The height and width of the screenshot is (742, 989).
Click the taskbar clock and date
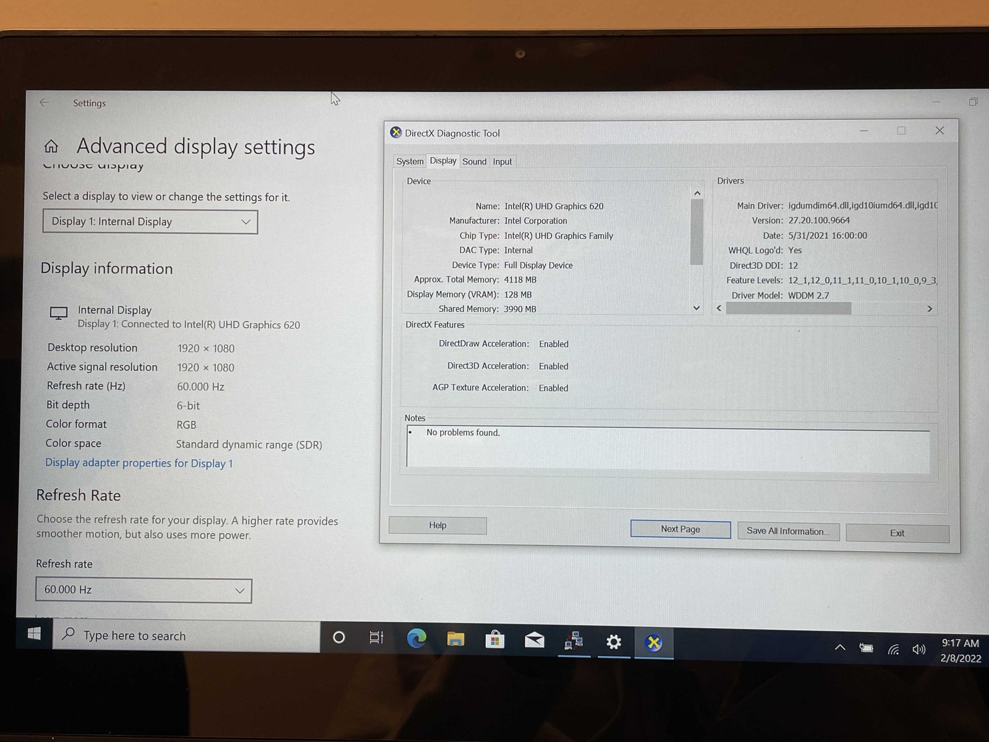960,650
